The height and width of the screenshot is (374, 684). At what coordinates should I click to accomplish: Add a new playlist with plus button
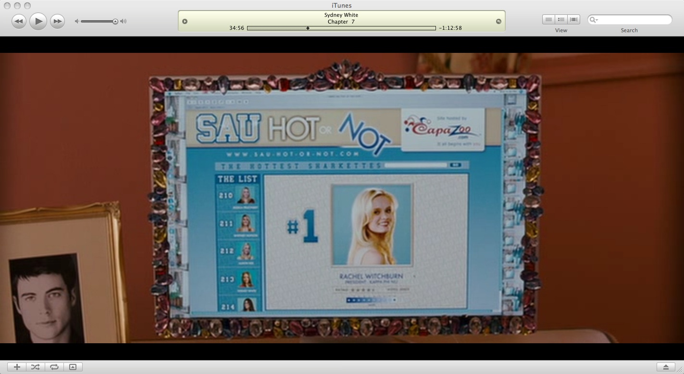(x=17, y=367)
